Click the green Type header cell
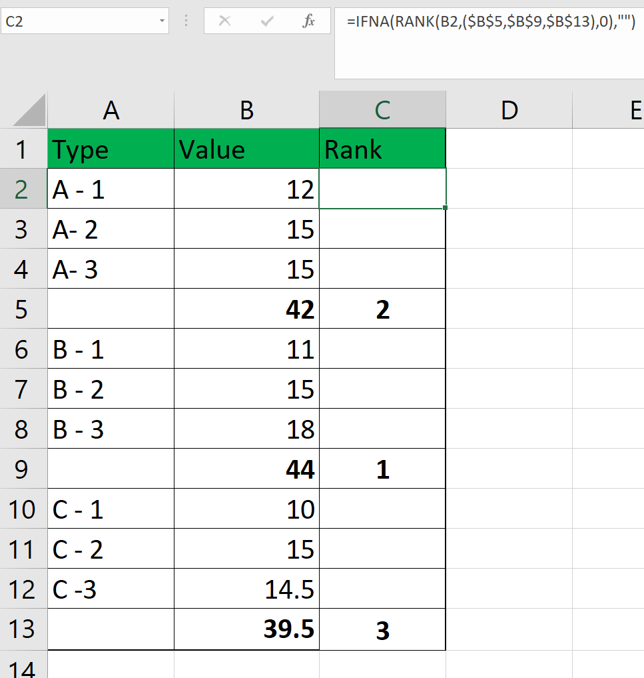This screenshot has height=678, width=644. pyautogui.click(x=111, y=149)
